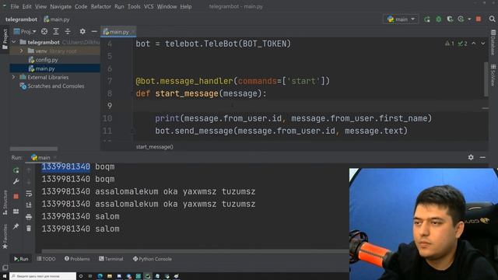This screenshot has height=280, width=498.
Task: Open the Help menu
Action: click(x=186, y=6)
